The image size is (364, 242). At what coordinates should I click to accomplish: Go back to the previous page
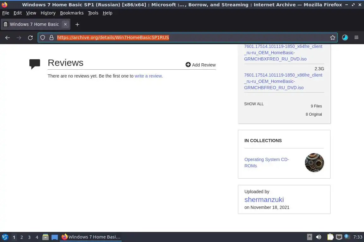(x=8, y=37)
